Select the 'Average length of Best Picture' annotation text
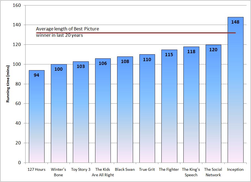 pyautogui.click(x=67, y=29)
